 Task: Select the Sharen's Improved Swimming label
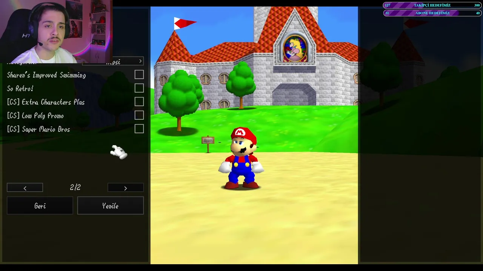click(46, 75)
